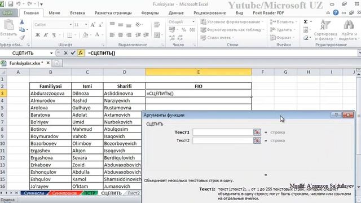Pick font color letter A
This screenshot has height=203, width=361.
[97, 35]
